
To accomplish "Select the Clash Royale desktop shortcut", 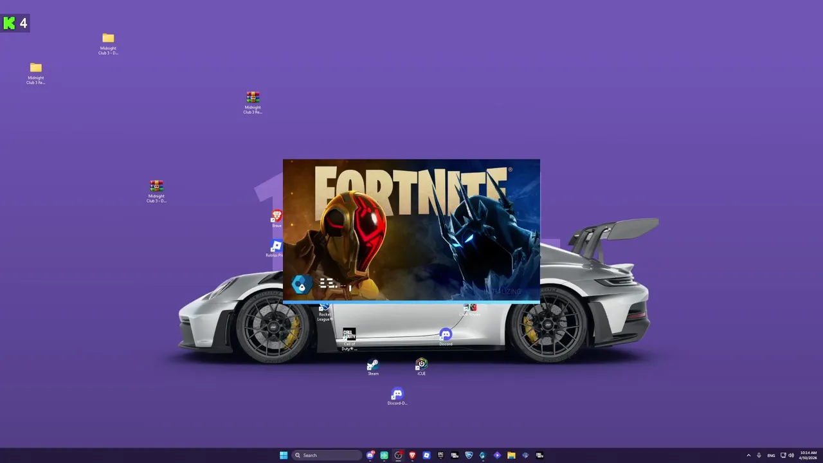I will [x=470, y=309].
